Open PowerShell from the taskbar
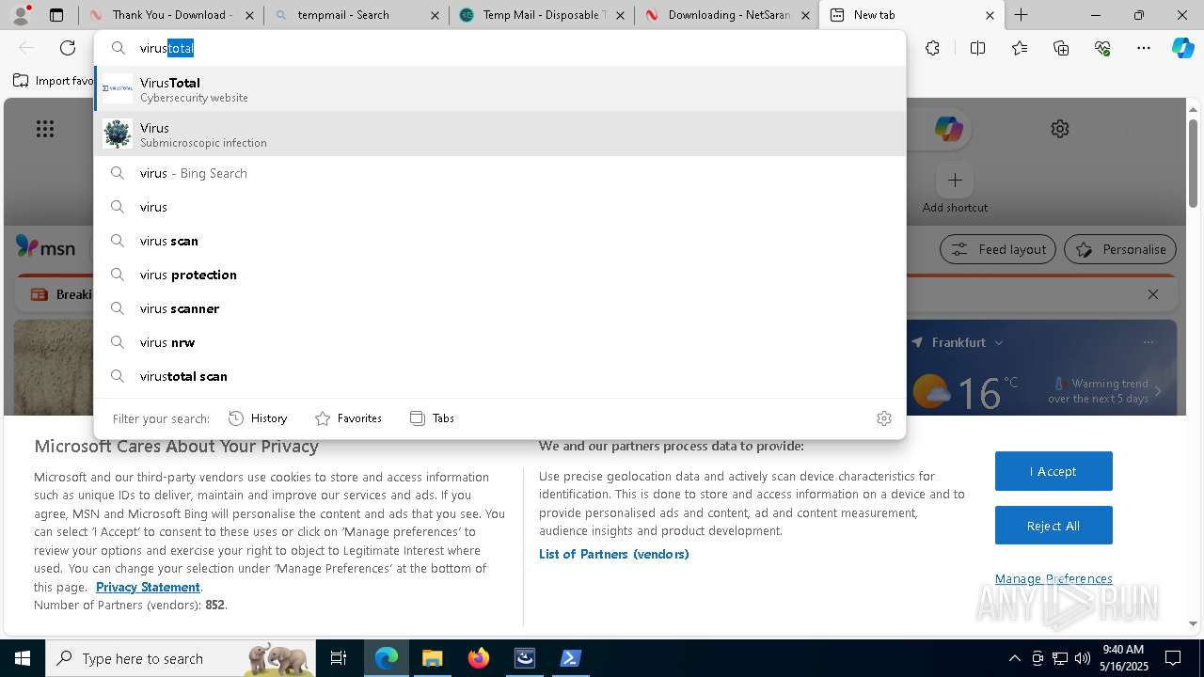Viewport: 1204px width, 677px height. [x=570, y=658]
